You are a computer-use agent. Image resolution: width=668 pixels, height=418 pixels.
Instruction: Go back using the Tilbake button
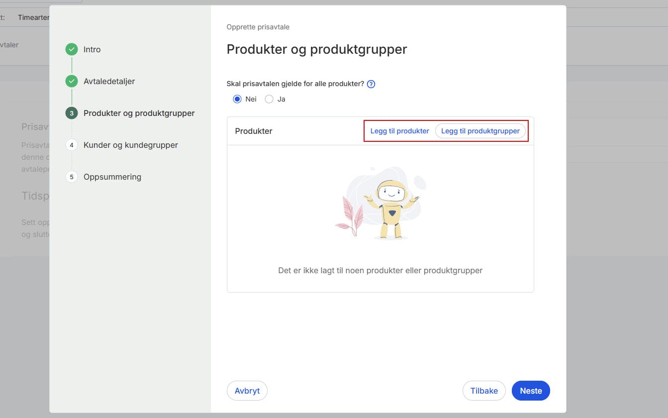click(483, 391)
